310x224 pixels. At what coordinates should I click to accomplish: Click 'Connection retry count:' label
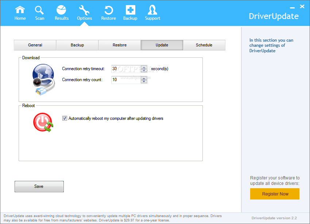coord(82,80)
